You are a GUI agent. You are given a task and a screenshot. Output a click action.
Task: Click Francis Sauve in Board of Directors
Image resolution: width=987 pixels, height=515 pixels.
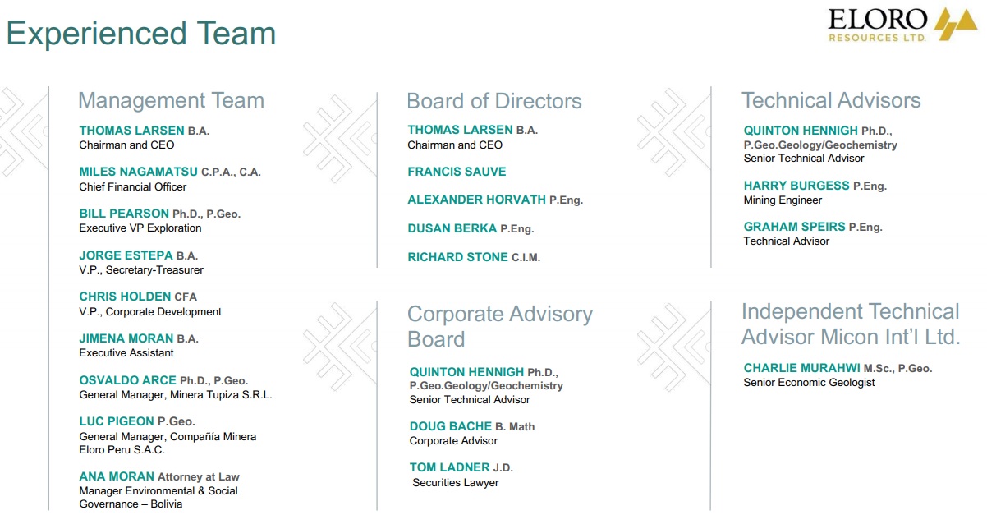point(457,172)
